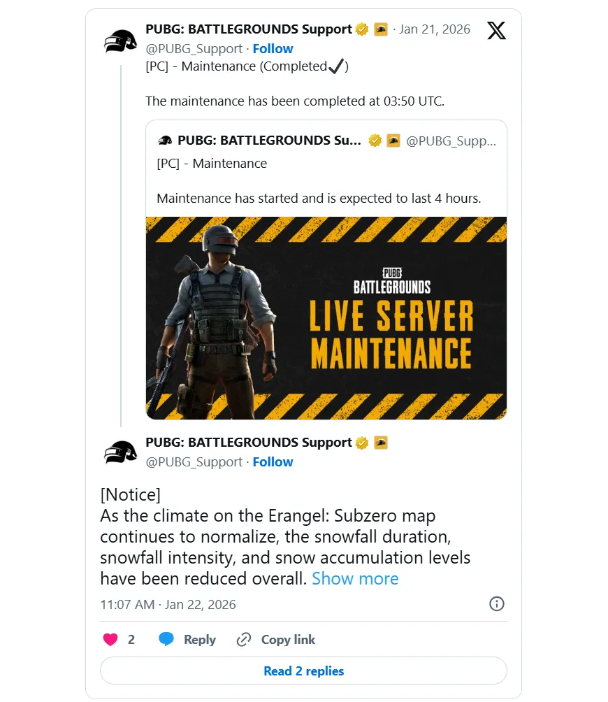Image resolution: width=608 pixels, height=702 pixels.
Task: Click Read 2 replies
Action: point(303,671)
